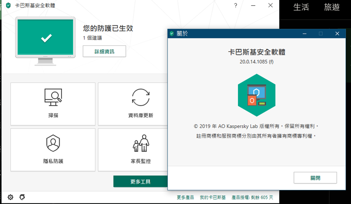
Task: Open the 我的卡巴斯基 link
Action: tap(213, 197)
